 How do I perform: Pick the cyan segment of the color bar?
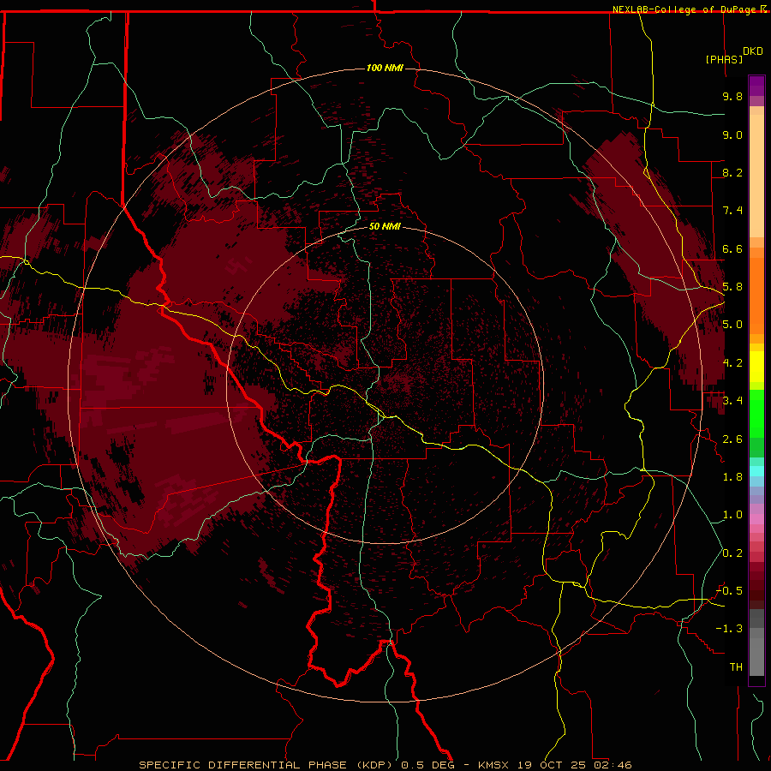pos(756,471)
